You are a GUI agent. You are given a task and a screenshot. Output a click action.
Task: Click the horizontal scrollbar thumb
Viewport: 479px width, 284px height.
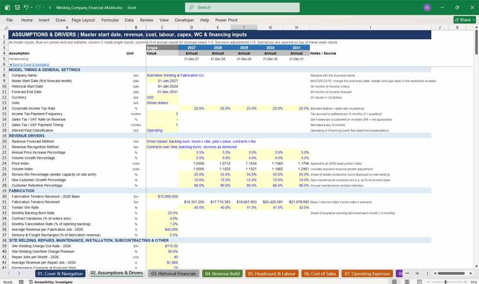[451, 273]
